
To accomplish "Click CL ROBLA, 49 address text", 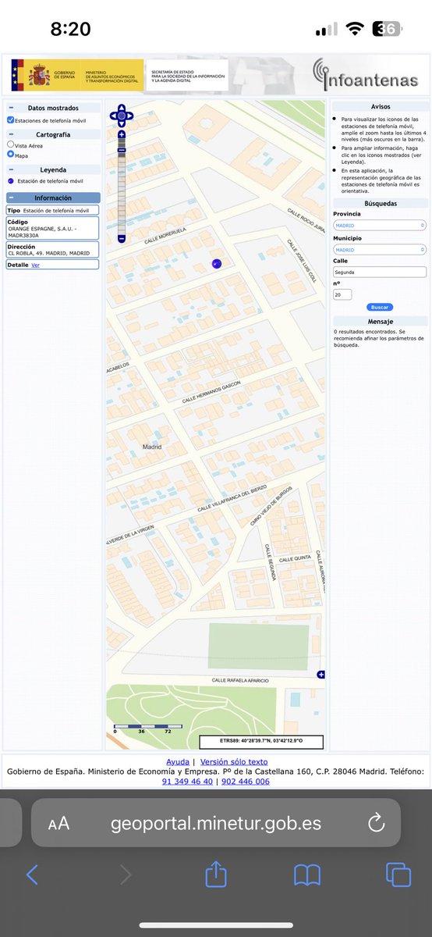I will point(48,253).
